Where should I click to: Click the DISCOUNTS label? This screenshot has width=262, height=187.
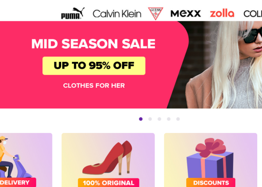[x=211, y=183]
